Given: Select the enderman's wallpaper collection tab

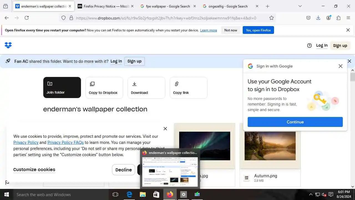Looking at the screenshot, I should (44, 6).
